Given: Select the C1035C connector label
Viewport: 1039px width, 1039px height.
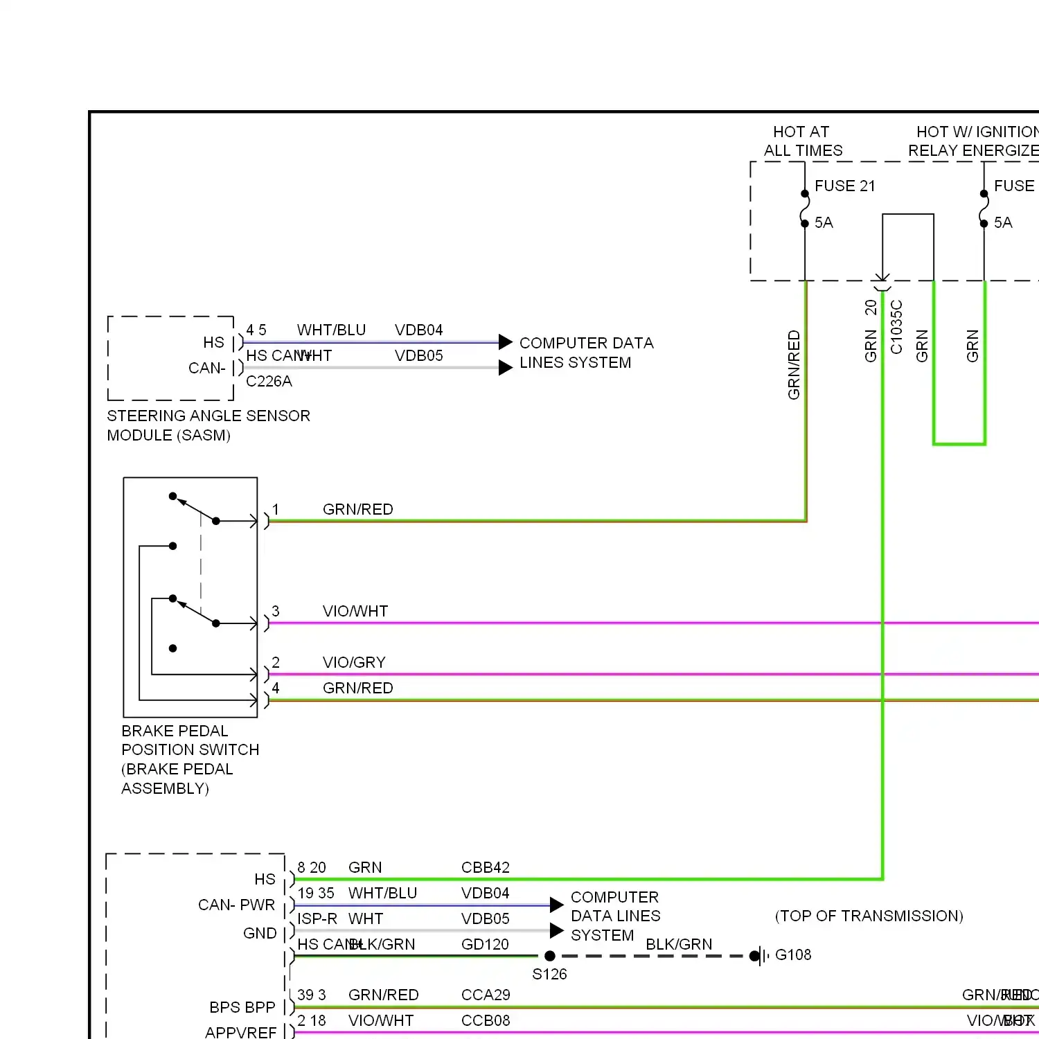Looking at the screenshot, I should pyautogui.click(x=896, y=327).
